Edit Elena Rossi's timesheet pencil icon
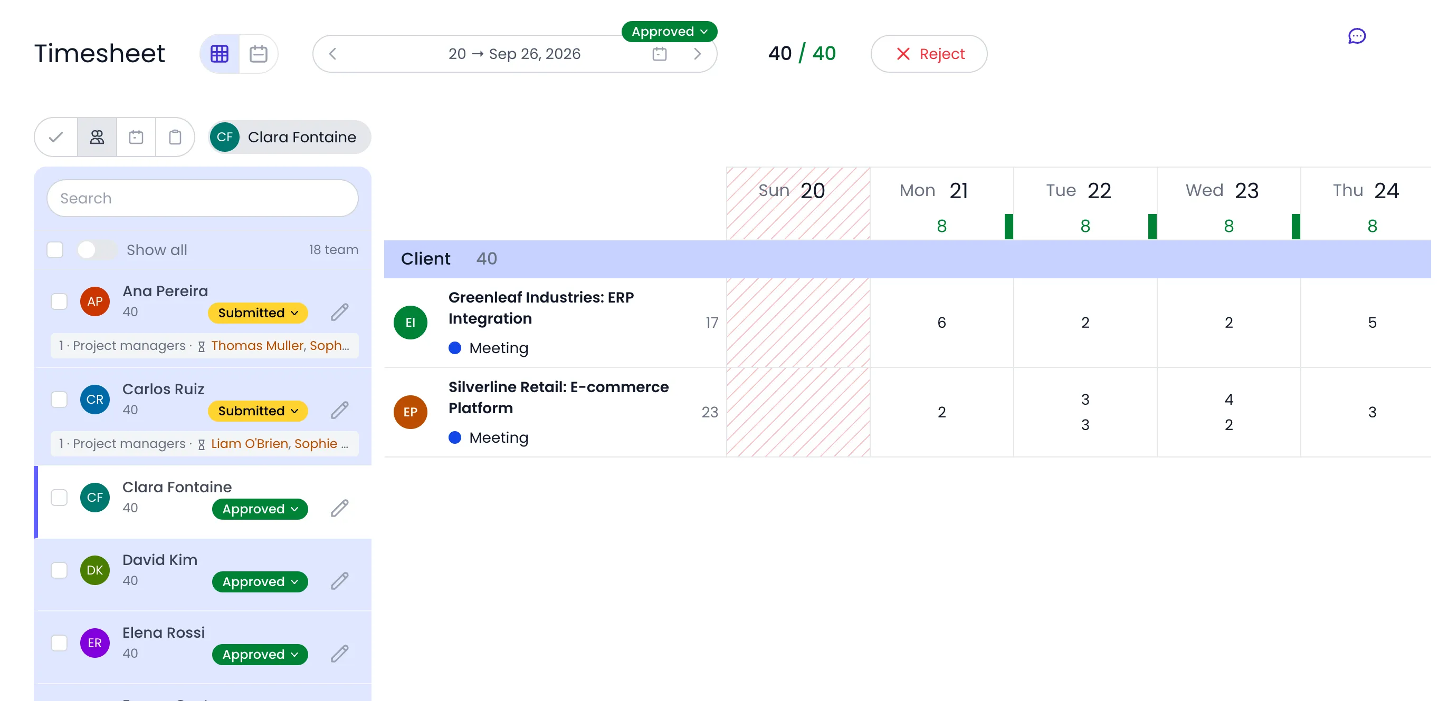The height and width of the screenshot is (701, 1448). click(339, 653)
